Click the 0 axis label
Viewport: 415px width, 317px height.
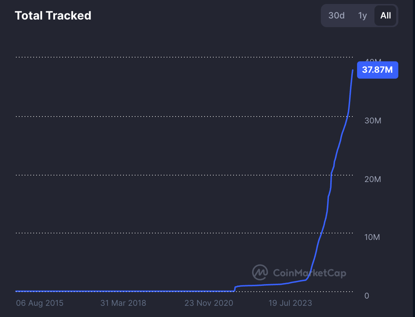[x=366, y=296]
